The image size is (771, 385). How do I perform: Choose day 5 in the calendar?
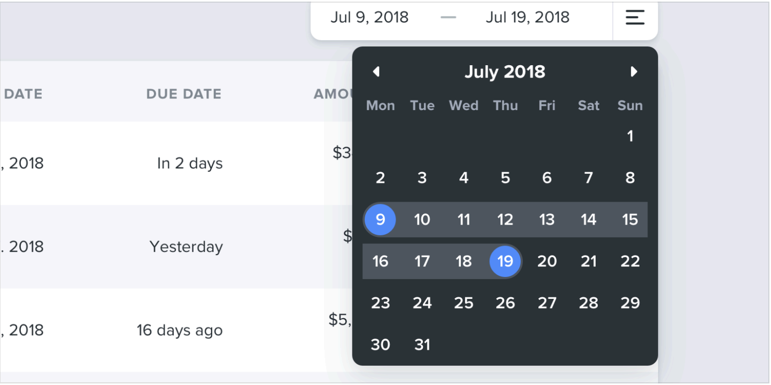coord(505,178)
